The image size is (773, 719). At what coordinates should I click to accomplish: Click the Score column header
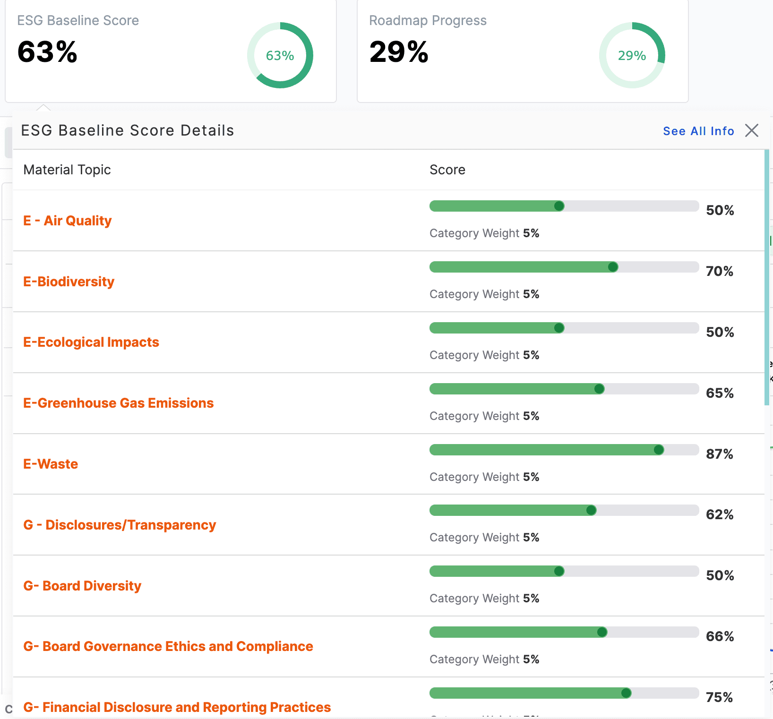(x=447, y=170)
